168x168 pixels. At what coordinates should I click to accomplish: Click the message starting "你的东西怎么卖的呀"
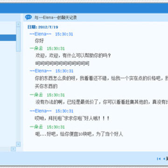101,78
